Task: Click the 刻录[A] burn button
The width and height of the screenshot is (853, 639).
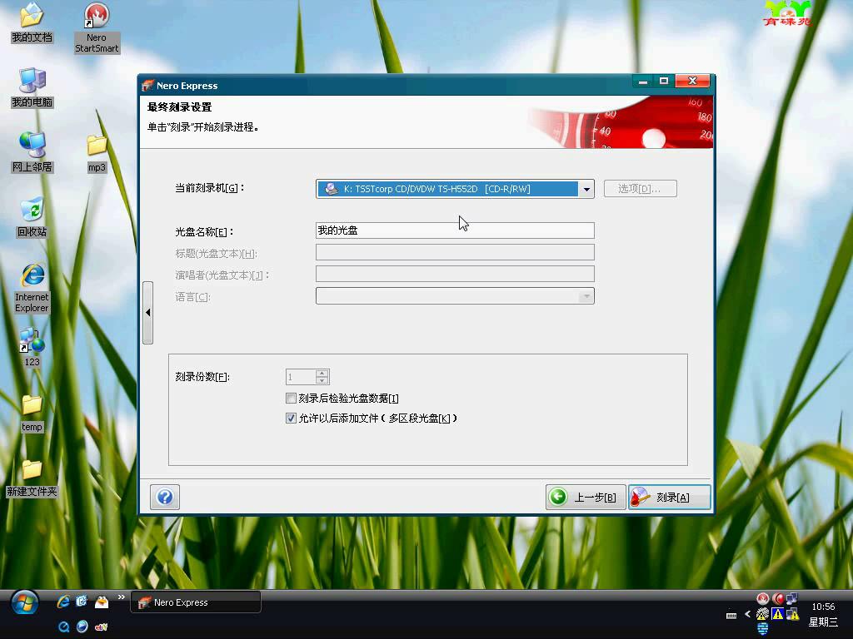Action: click(669, 498)
